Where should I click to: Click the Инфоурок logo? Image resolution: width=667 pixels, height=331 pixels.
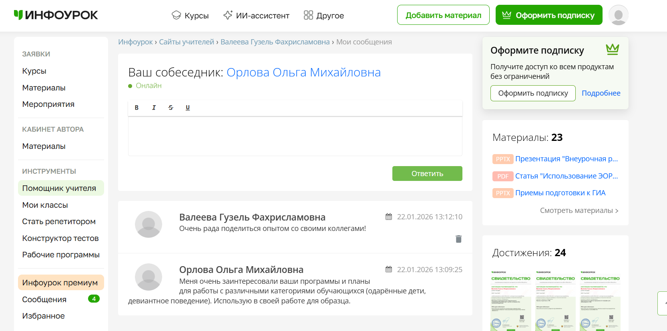[x=56, y=15]
